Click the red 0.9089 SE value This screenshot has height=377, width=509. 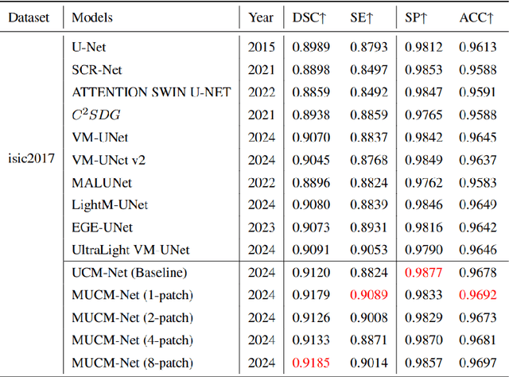[x=366, y=295]
